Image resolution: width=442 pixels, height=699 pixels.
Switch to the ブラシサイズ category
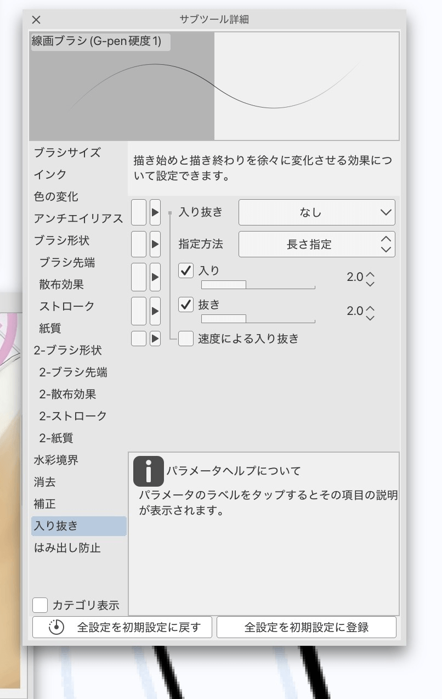[65, 153]
